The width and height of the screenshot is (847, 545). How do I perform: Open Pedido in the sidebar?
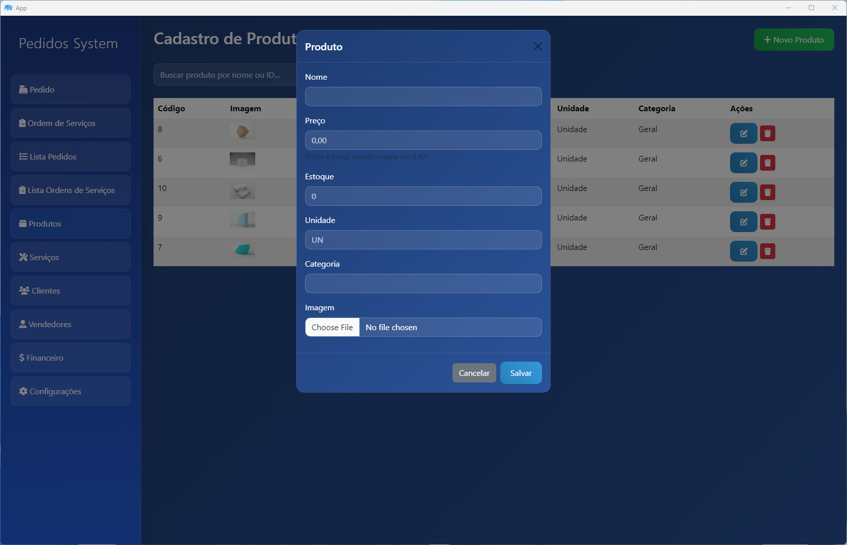71,89
